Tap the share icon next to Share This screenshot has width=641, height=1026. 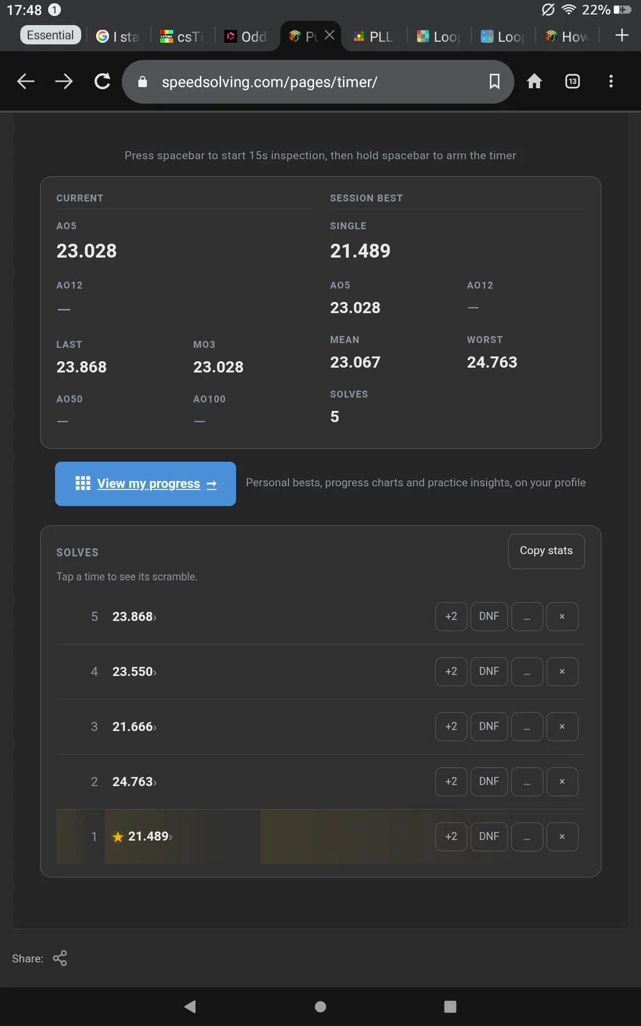60,958
